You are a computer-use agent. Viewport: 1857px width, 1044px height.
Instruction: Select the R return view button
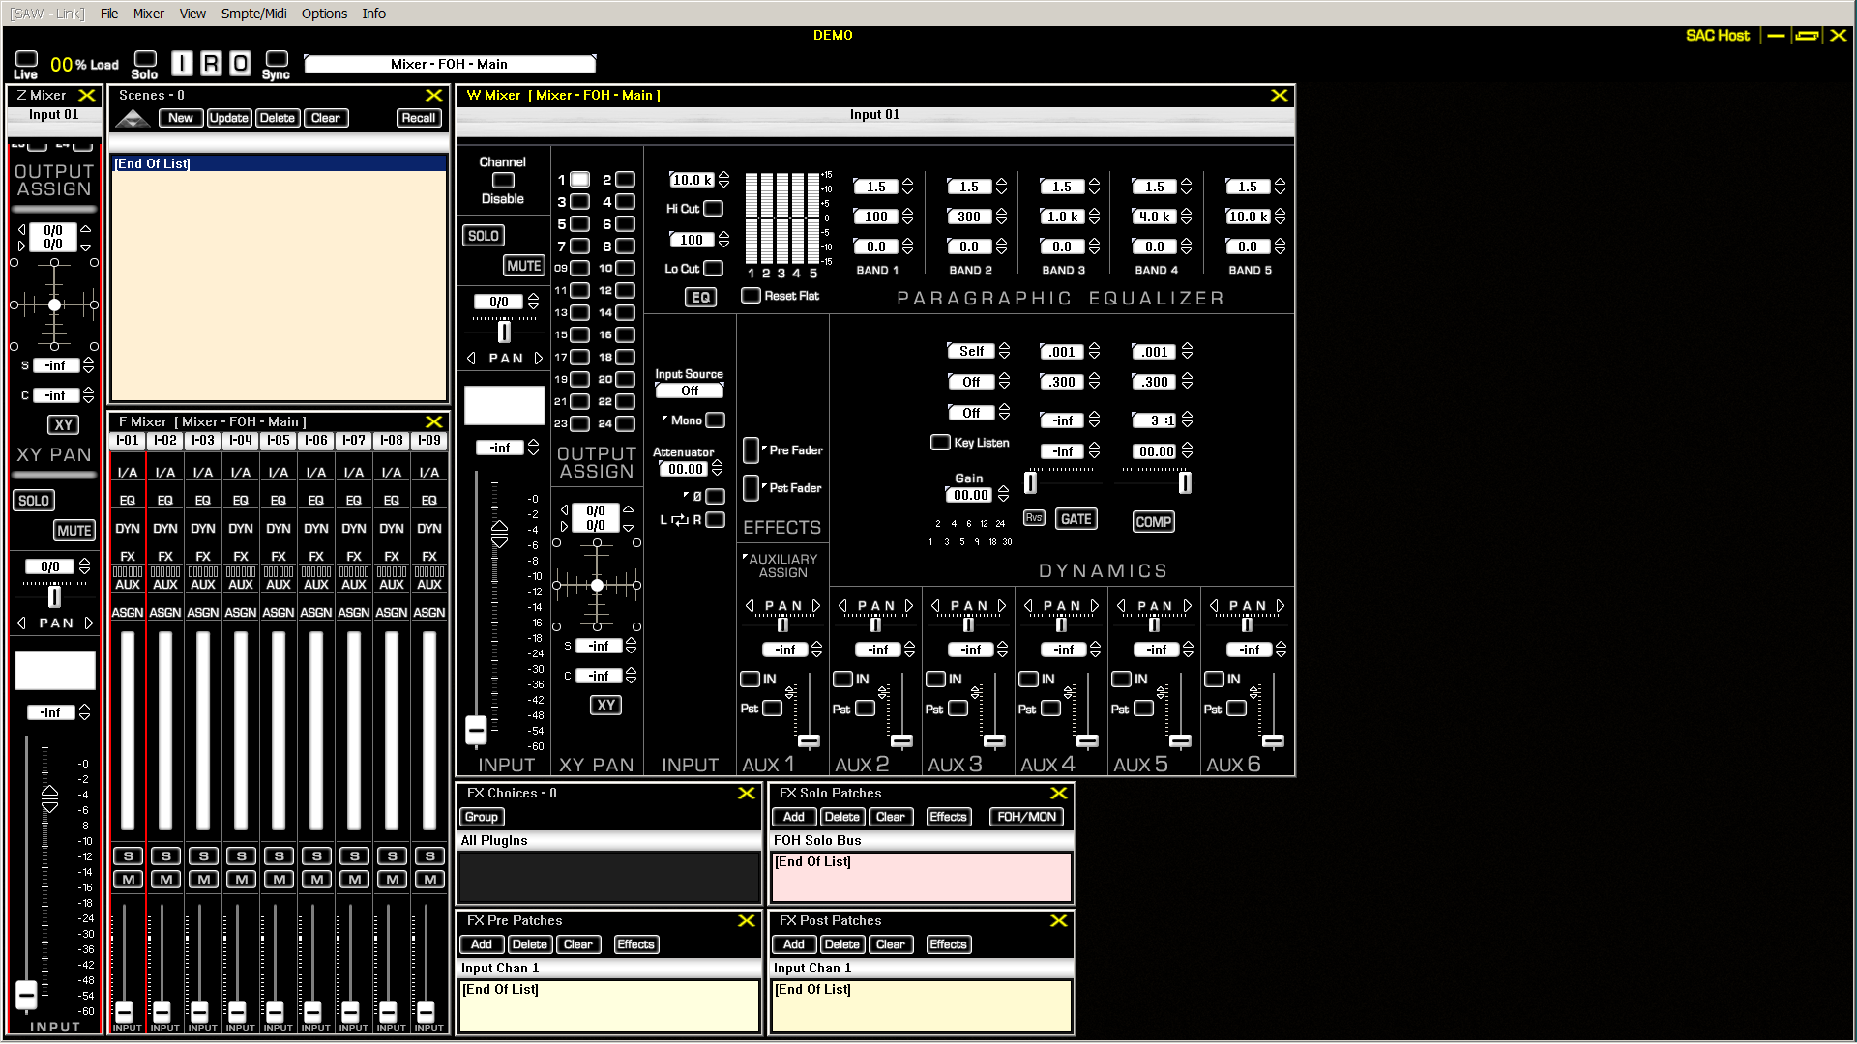[211, 64]
